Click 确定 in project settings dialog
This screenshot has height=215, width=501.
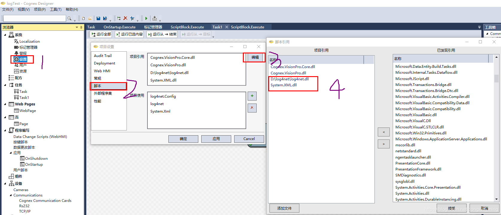click(183, 139)
